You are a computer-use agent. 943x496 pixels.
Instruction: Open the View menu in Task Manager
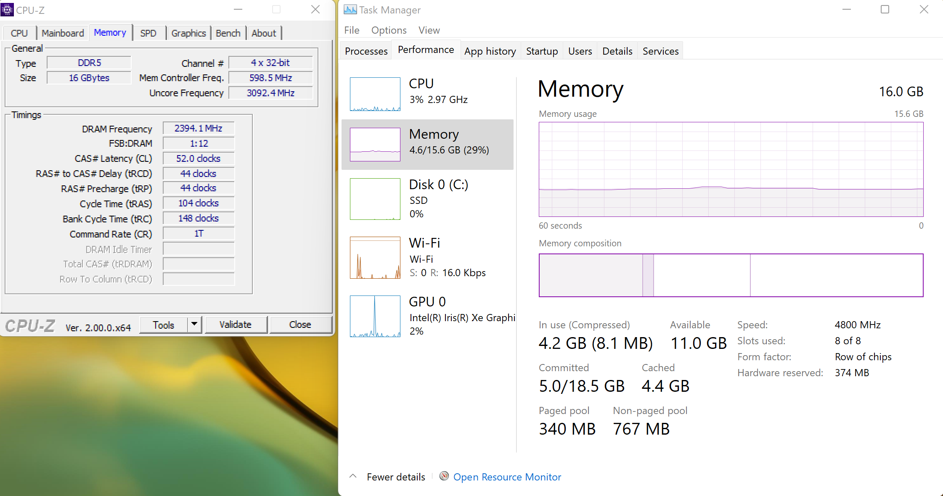coord(429,30)
